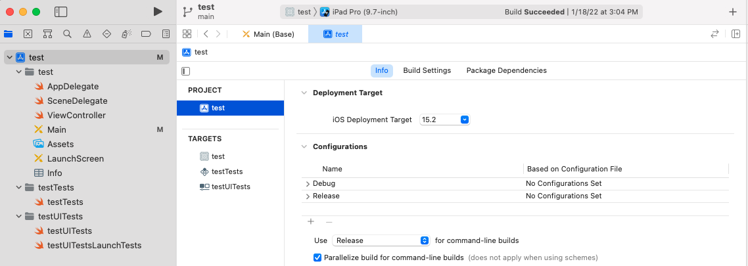Viewport: 748px width, 266px height.
Task: Open the Main (Base) editor tab
Action: point(268,34)
